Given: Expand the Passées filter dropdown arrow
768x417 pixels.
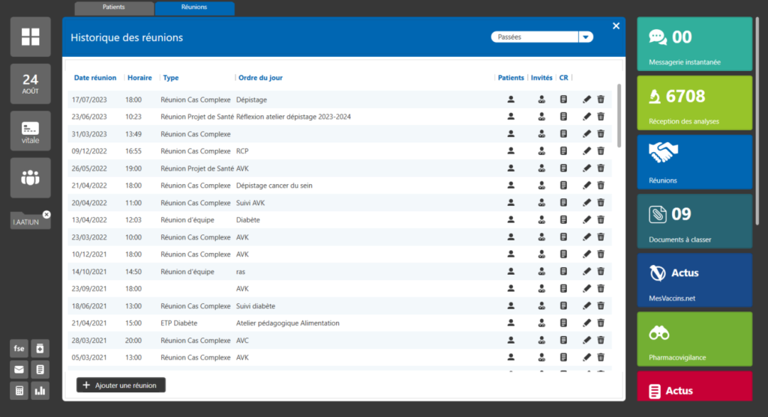Looking at the screenshot, I should tap(586, 37).
